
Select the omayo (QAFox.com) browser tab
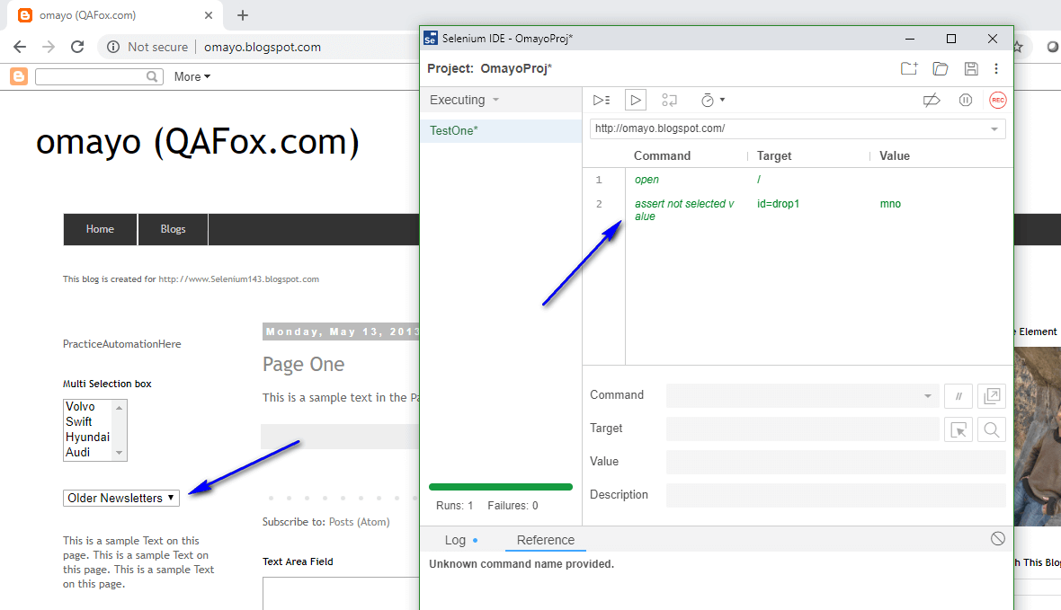tap(115, 15)
